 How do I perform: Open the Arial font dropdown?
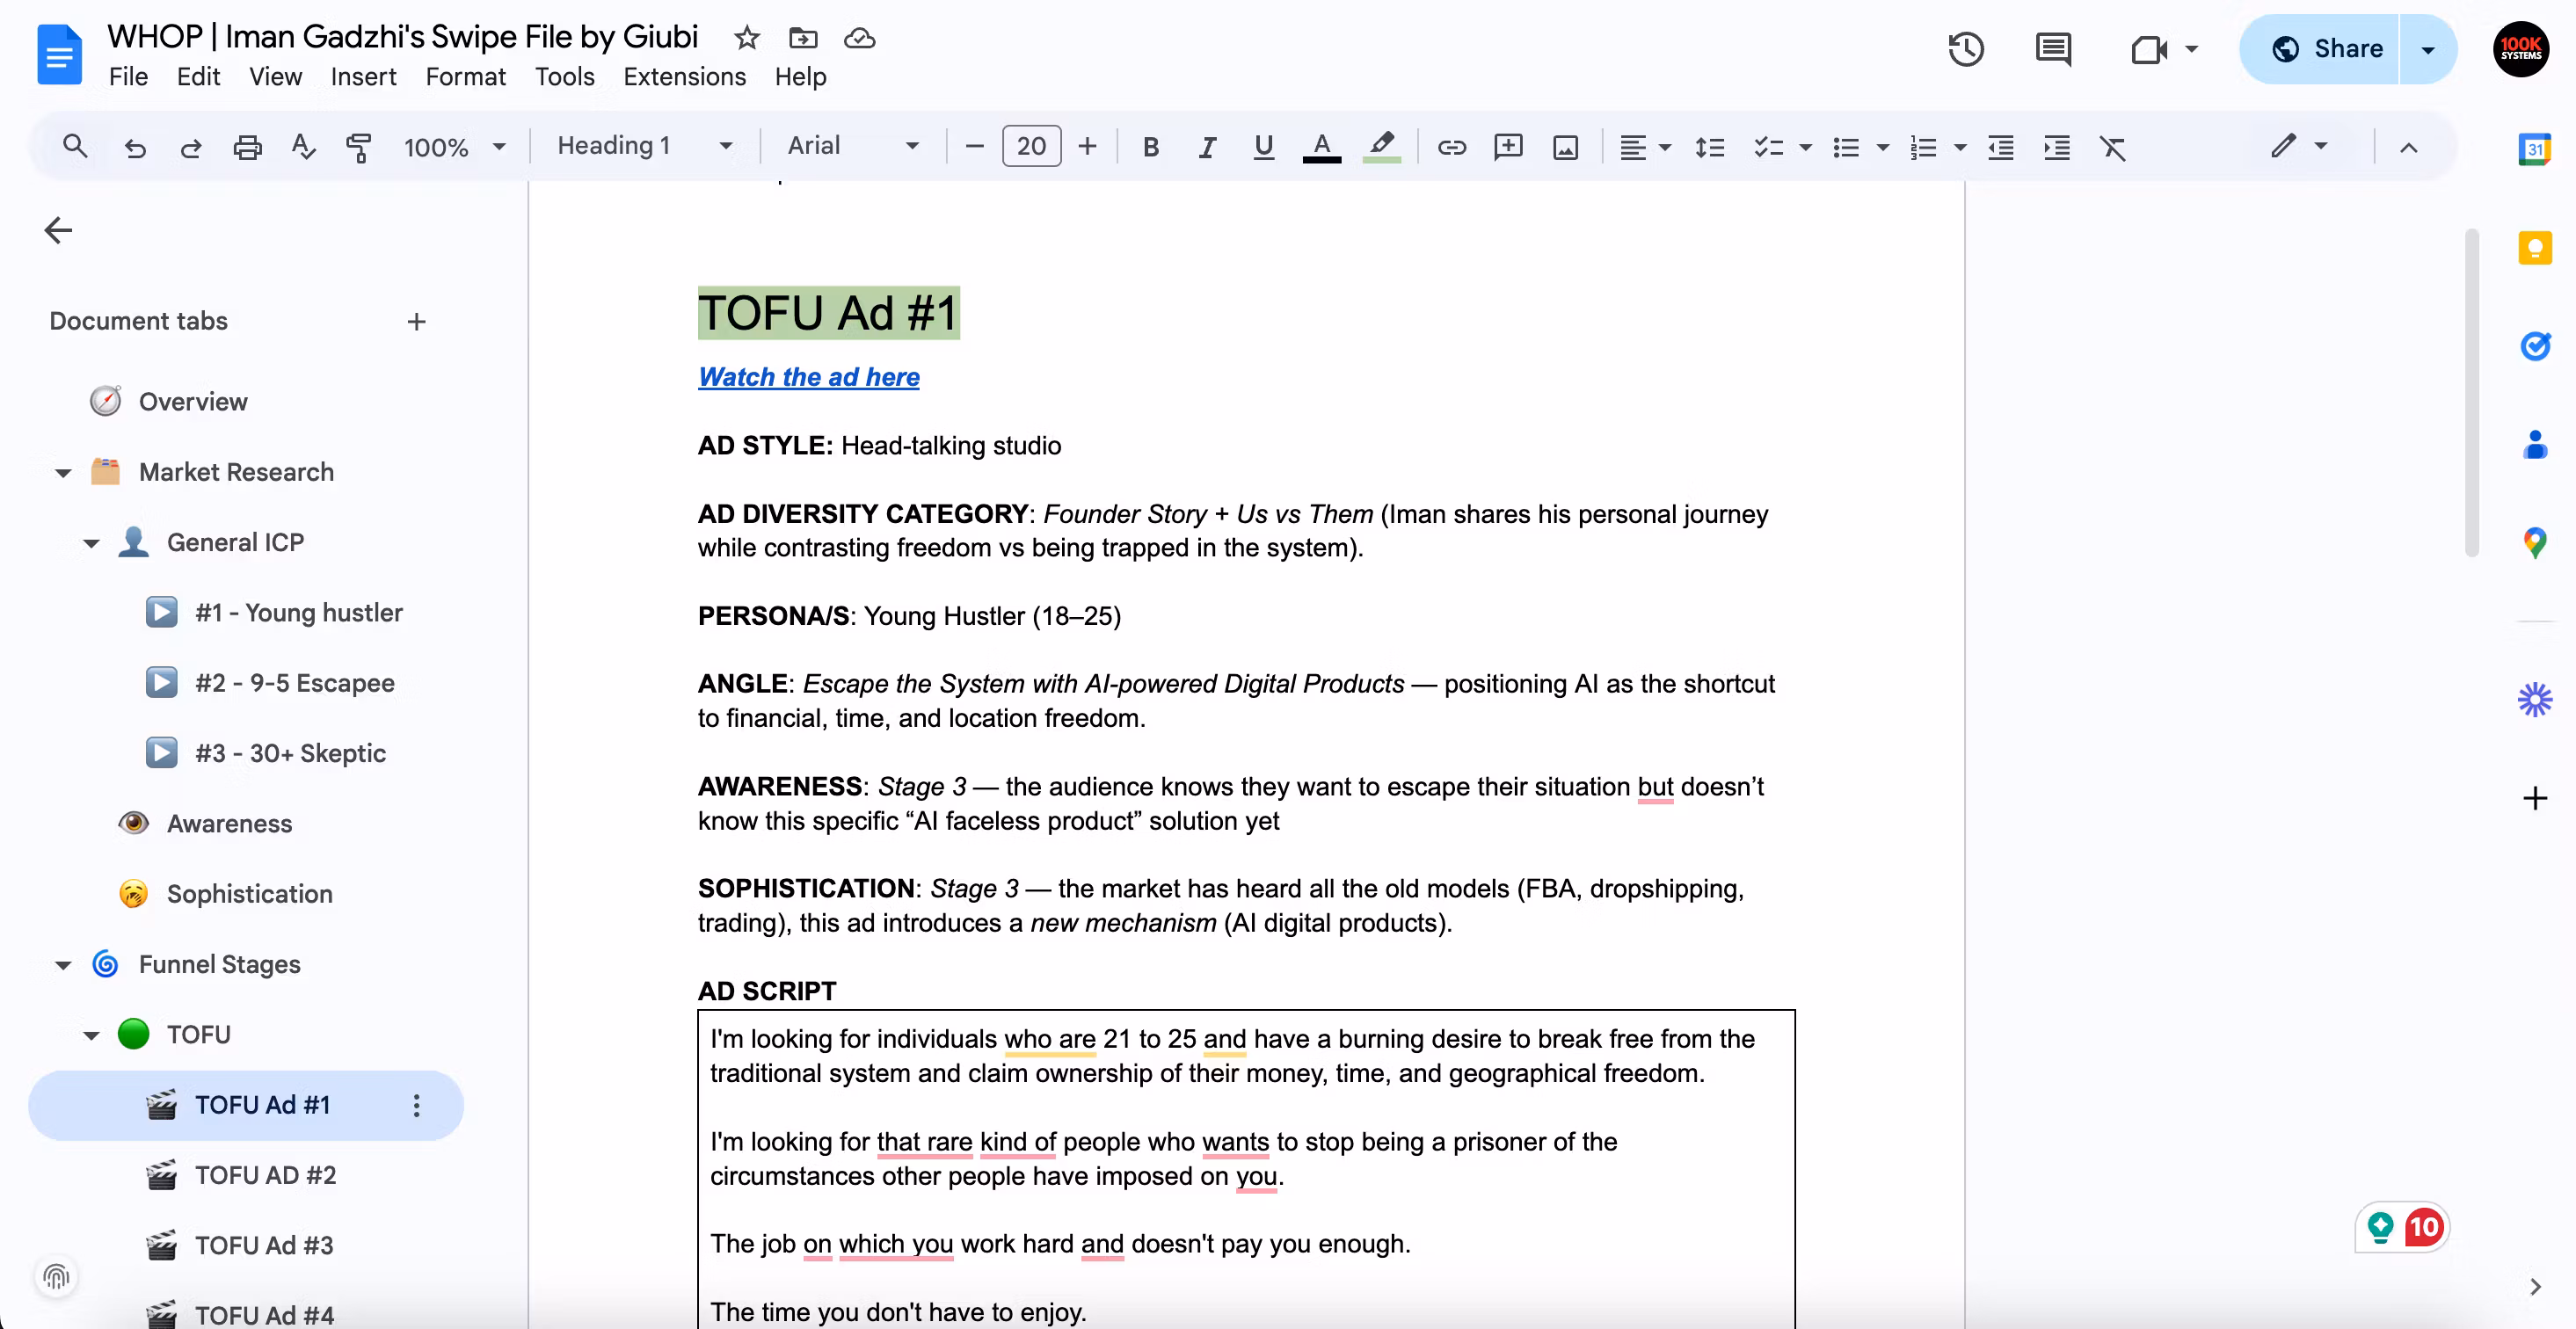(852, 146)
